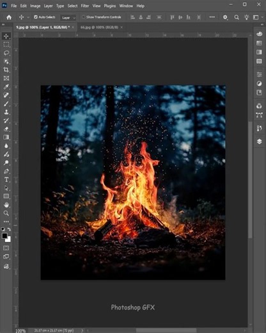This screenshot has width=266, height=333.
Task: Select the Smudge tool below Blur
Action: coord(6,154)
